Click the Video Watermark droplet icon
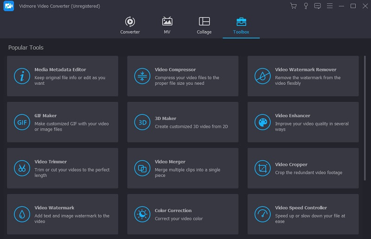This screenshot has width=371, height=239. coord(22,214)
